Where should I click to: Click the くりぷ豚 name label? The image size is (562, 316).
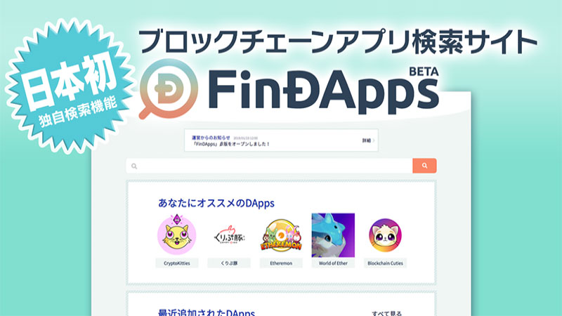point(229,263)
